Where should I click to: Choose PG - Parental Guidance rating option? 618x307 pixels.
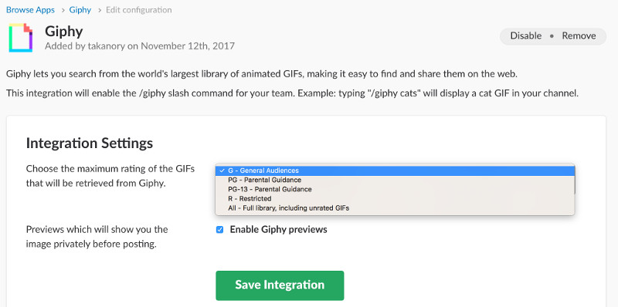click(x=395, y=180)
